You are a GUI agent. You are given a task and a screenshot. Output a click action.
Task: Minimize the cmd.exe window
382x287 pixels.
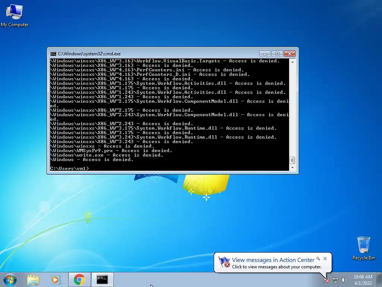(265, 54)
